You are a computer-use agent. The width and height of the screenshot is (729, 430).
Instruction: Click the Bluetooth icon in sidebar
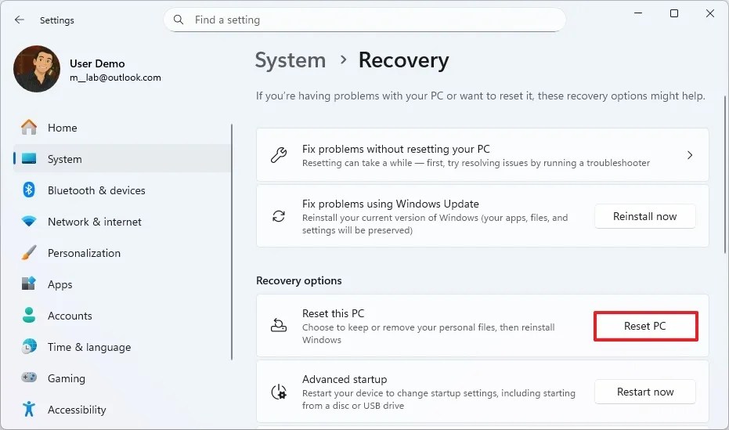(29, 190)
